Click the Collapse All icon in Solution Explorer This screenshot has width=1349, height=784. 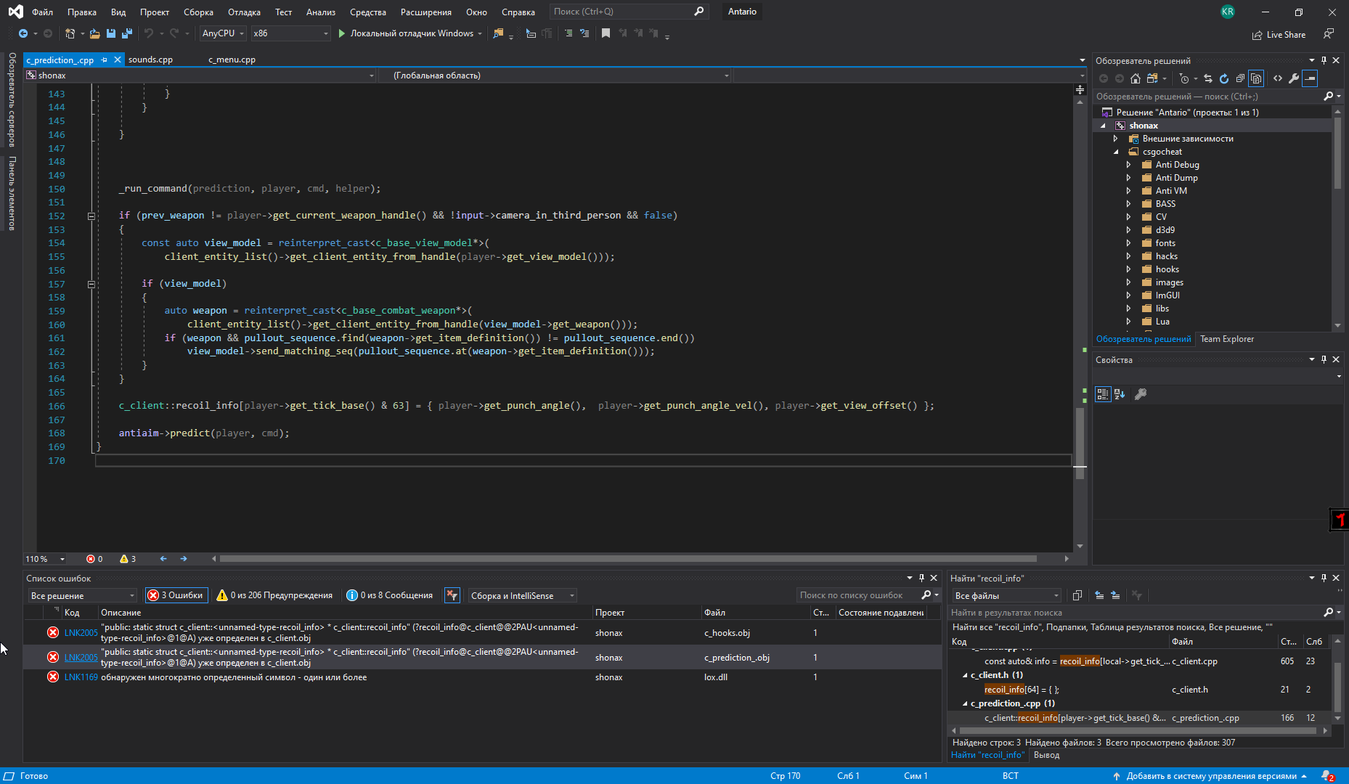tap(1240, 78)
